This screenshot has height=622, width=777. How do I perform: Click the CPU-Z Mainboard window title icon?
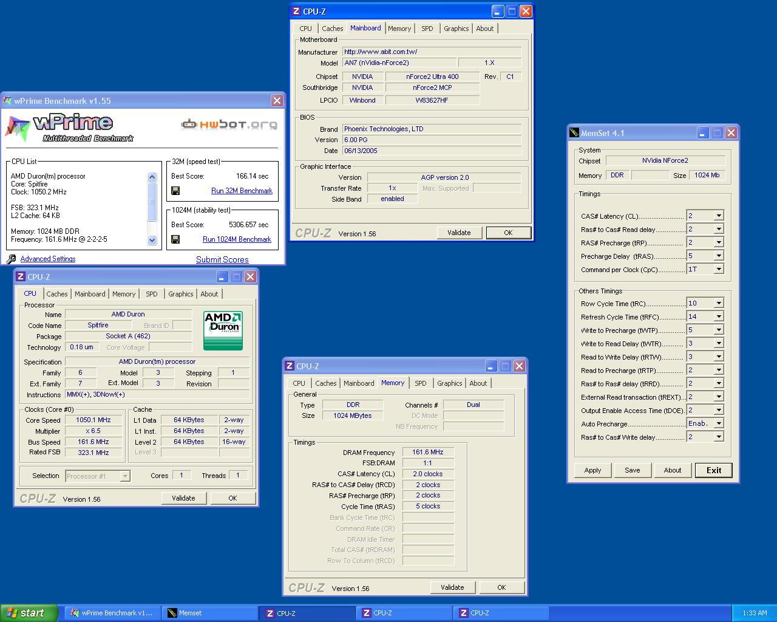[x=296, y=11]
